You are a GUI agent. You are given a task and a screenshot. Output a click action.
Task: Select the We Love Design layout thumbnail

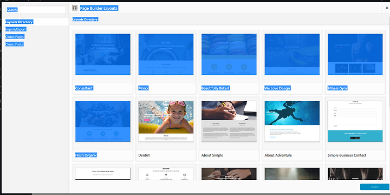(x=292, y=54)
